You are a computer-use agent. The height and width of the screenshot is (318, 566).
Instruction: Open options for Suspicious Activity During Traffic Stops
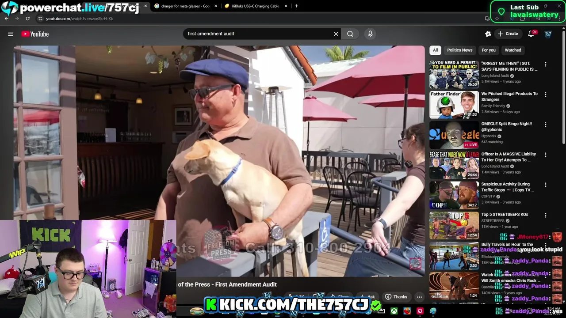(545, 185)
